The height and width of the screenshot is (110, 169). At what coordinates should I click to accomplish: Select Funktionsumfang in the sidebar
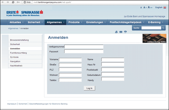(x=25, y=53)
